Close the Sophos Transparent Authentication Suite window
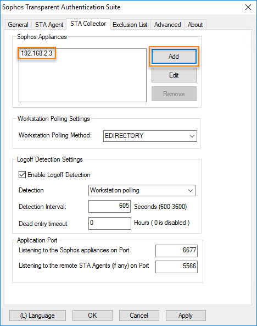This screenshot has width=257, height=326. tap(248, 7)
